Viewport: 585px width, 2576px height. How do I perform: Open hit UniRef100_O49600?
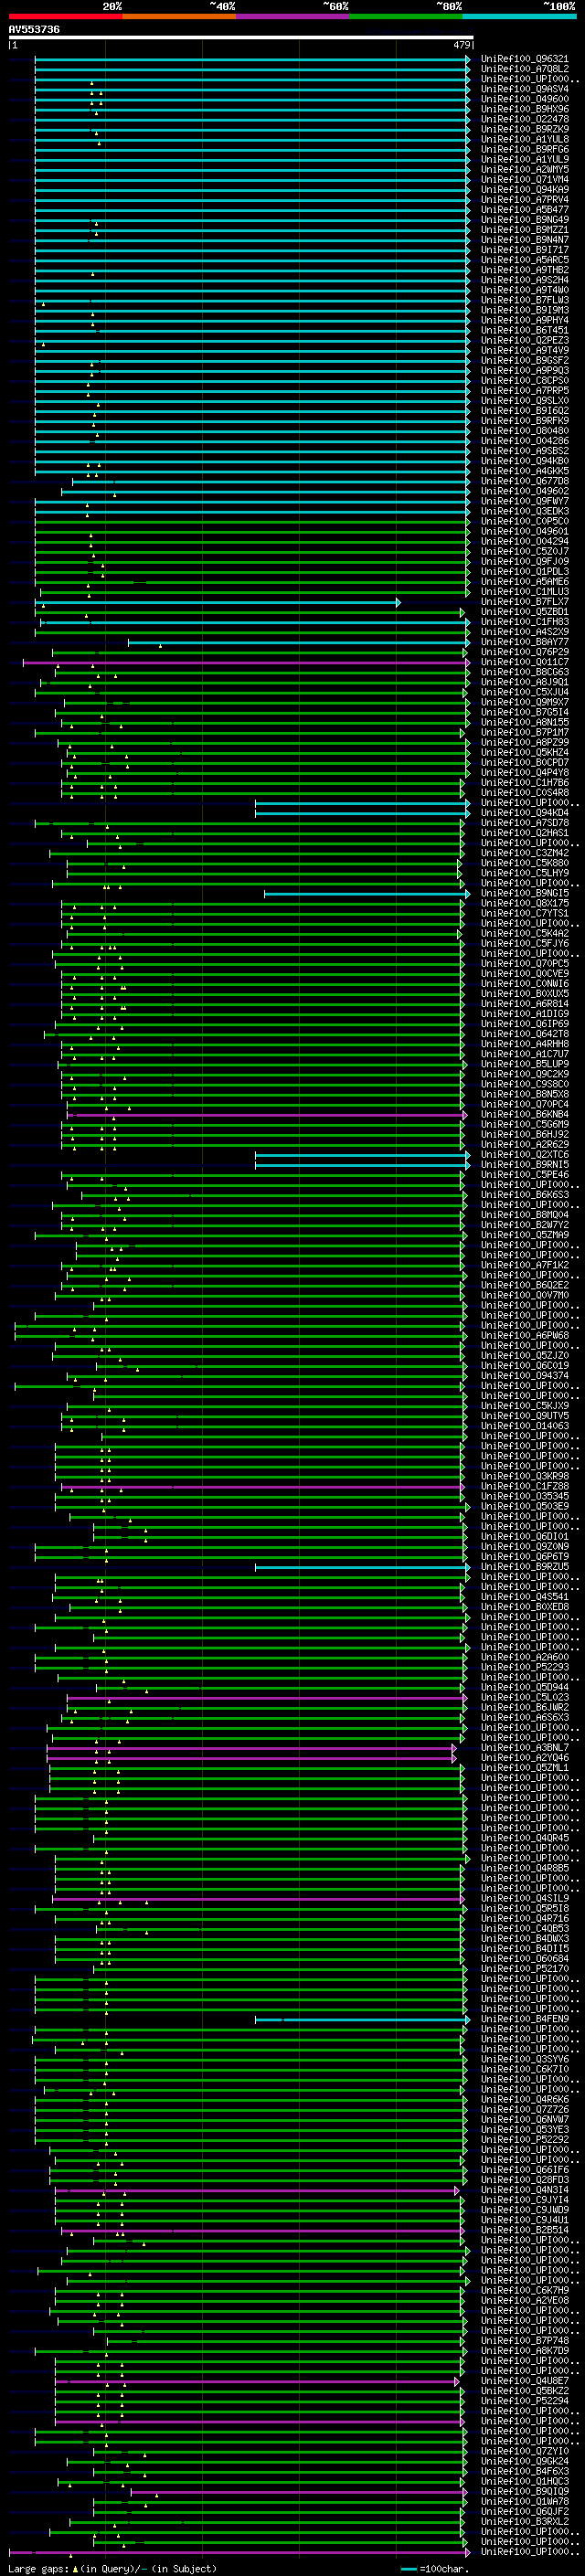[x=525, y=99]
